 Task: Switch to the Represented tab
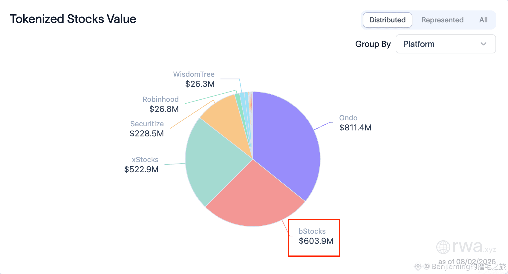point(442,20)
